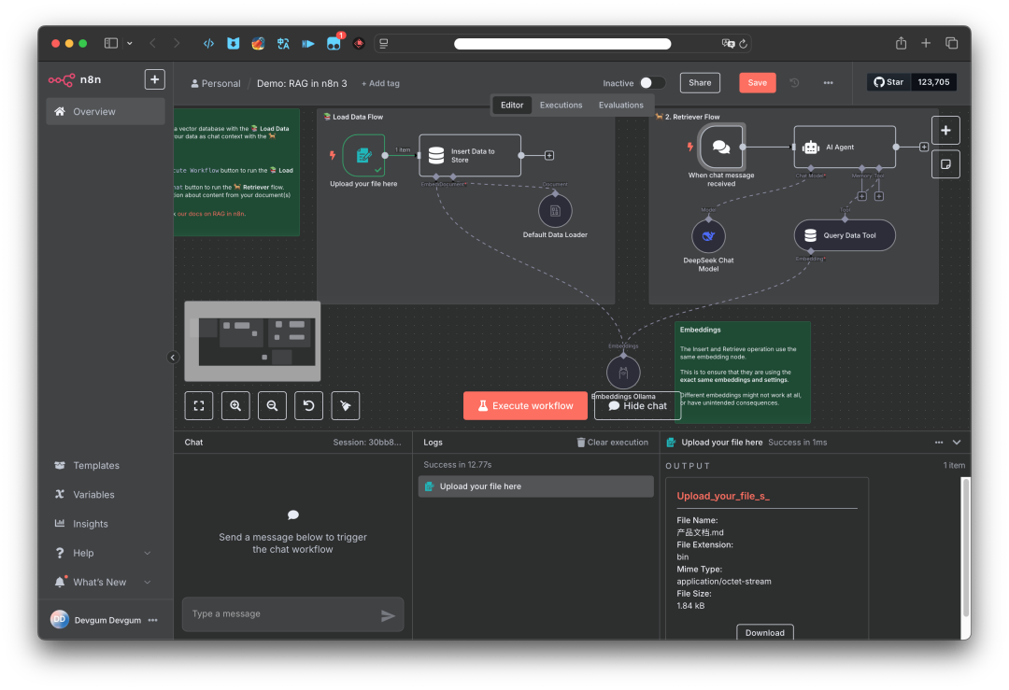Viewport: 1009px width, 690px height.
Task: Click the Devgum Devgum user avatar
Action: point(59,619)
